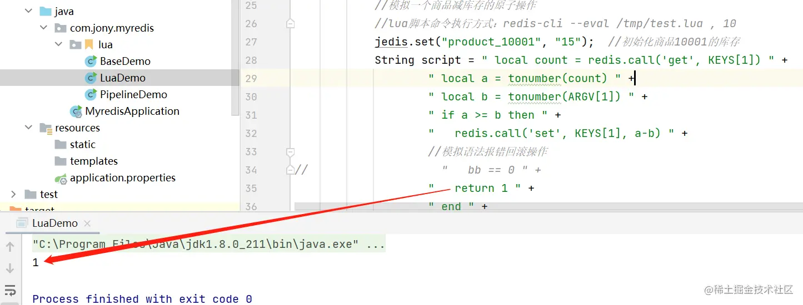
Task: Click Up the Stack Trace arrow
Action: pyautogui.click(x=10, y=247)
